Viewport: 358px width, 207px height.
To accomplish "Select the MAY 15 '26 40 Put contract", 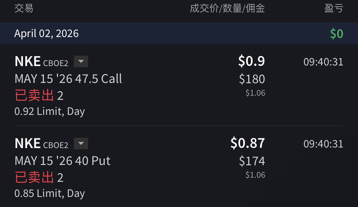I will point(63,161).
